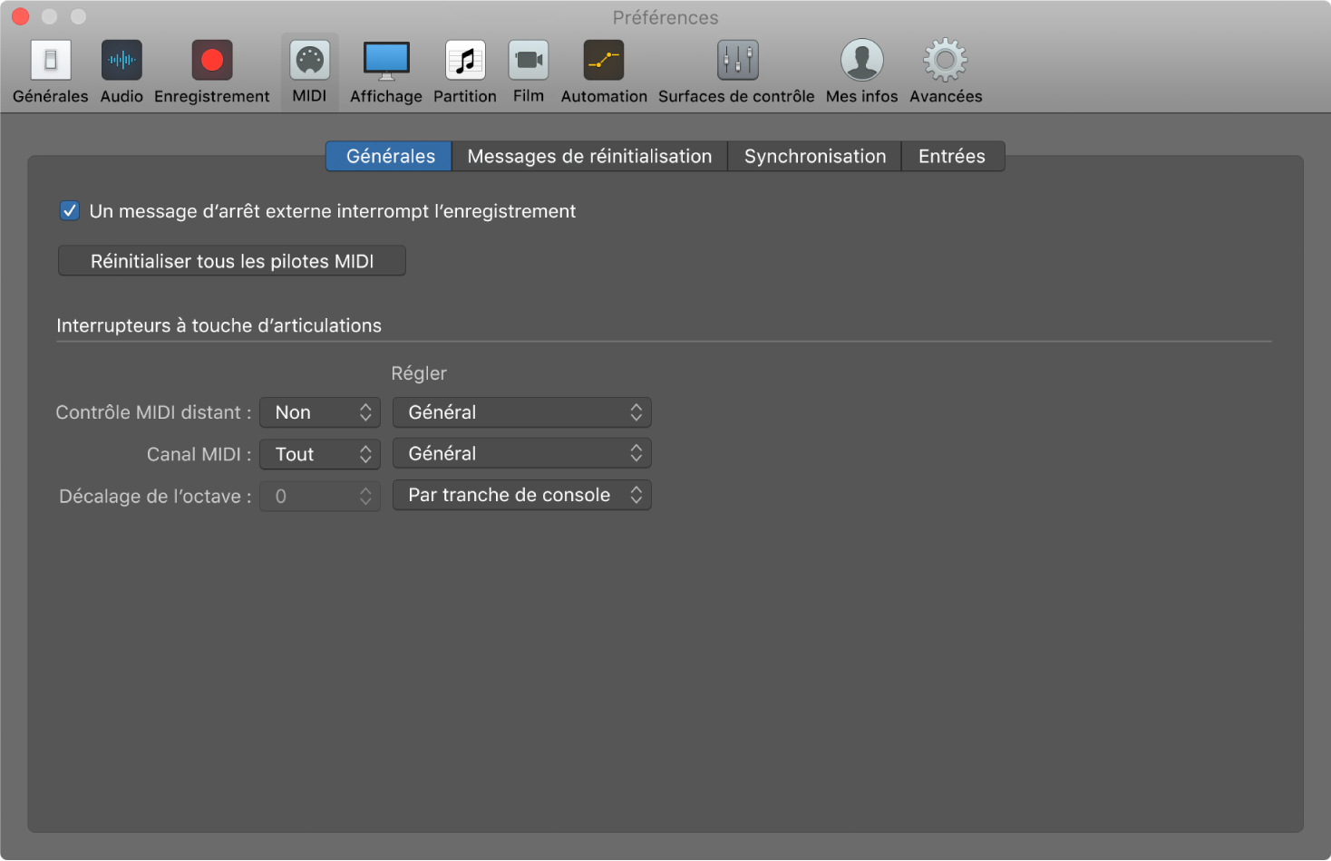Open the Automation preferences pane
The image size is (1331, 861).
[604, 62]
